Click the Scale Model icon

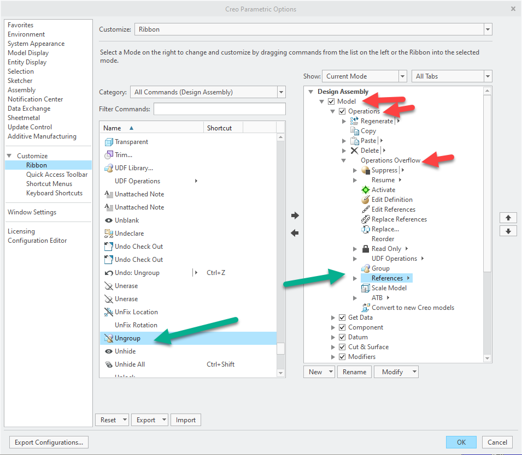366,288
